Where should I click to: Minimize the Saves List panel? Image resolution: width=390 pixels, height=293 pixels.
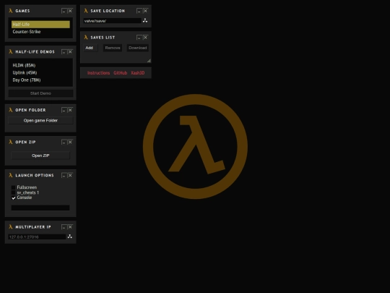coord(139,38)
